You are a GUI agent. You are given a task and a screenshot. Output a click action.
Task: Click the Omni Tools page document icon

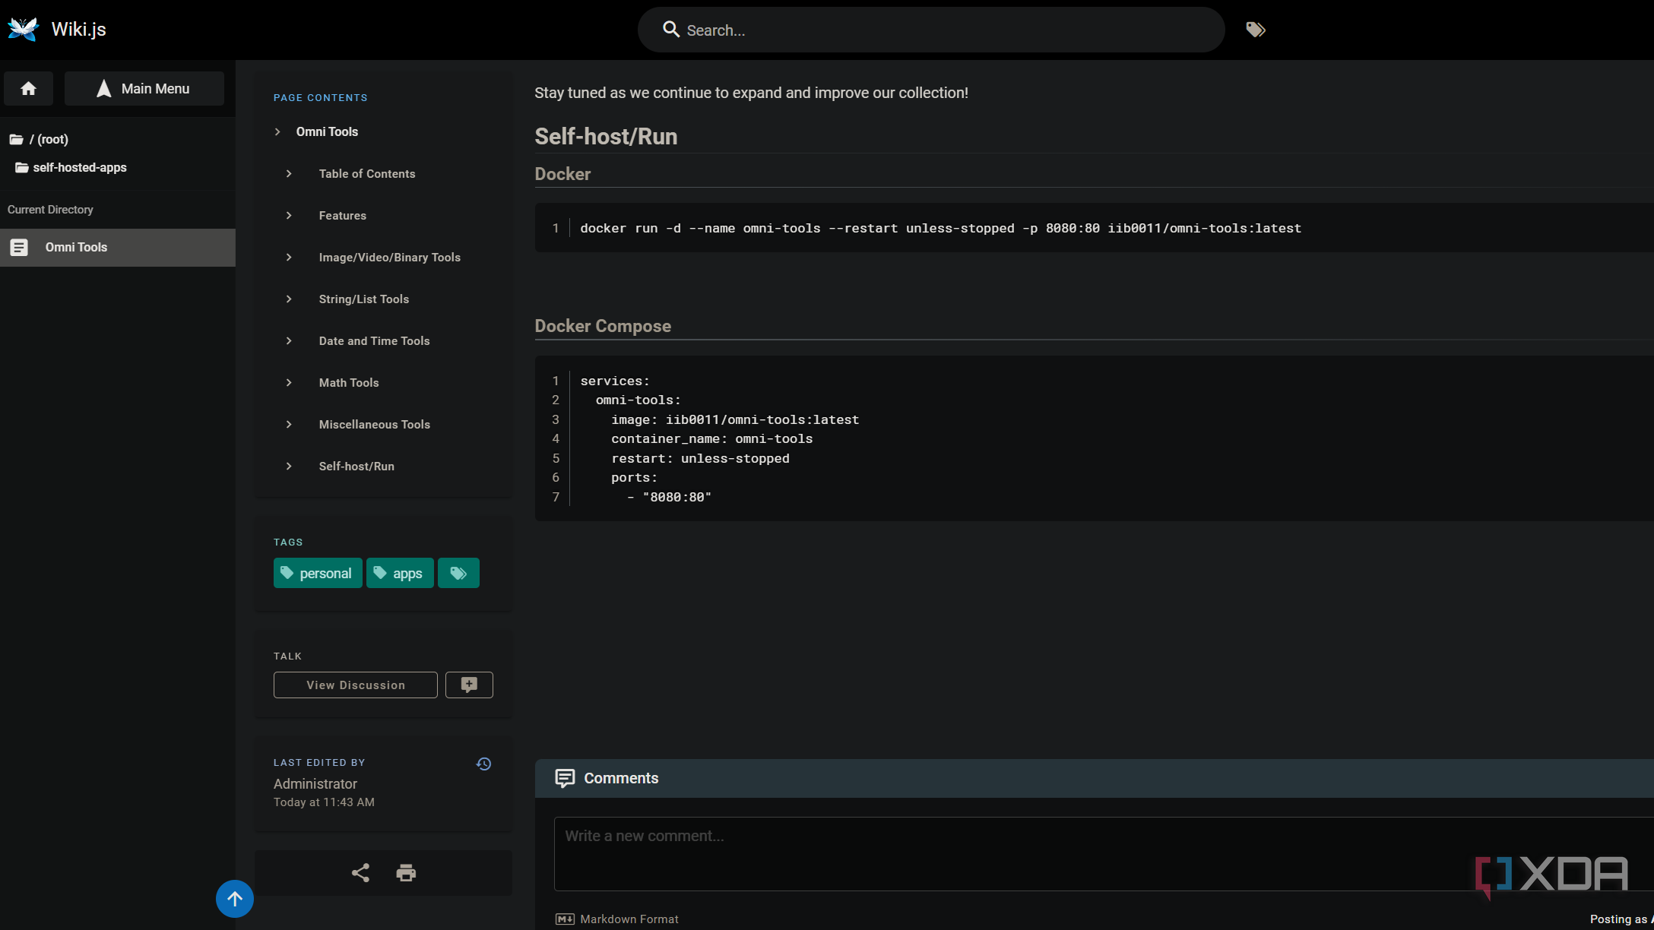pyautogui.click(x=19, y=248)
